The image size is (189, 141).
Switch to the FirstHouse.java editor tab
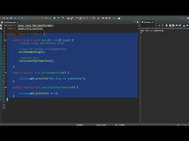(x=9, y=22)
